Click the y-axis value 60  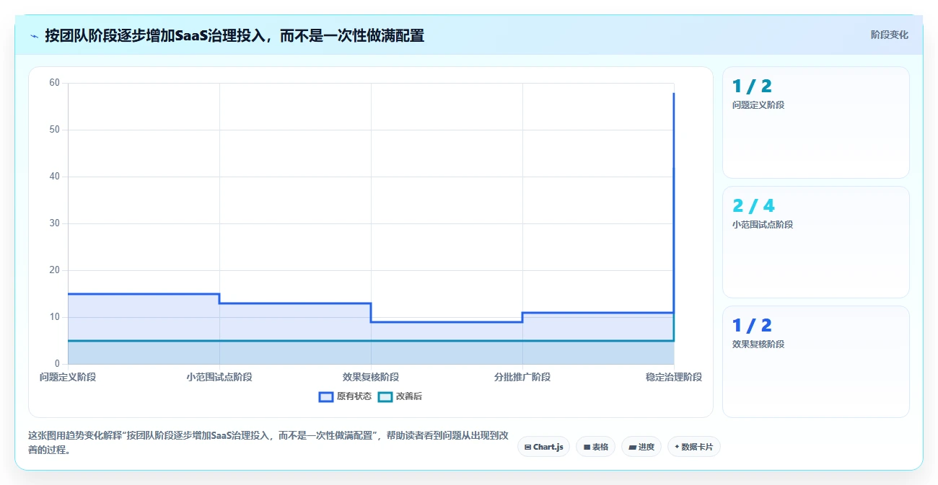tap(54, 83)
